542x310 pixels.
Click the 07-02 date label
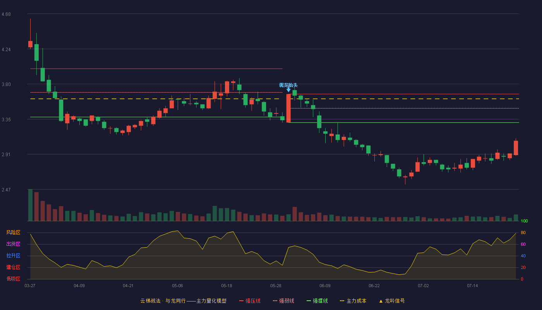[x=423, y=286]
